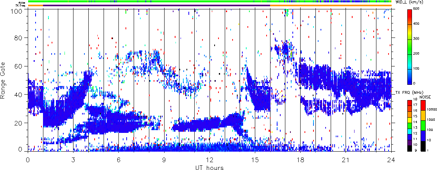Click the 3 tick label on x-axis

(x=73, y=160)
